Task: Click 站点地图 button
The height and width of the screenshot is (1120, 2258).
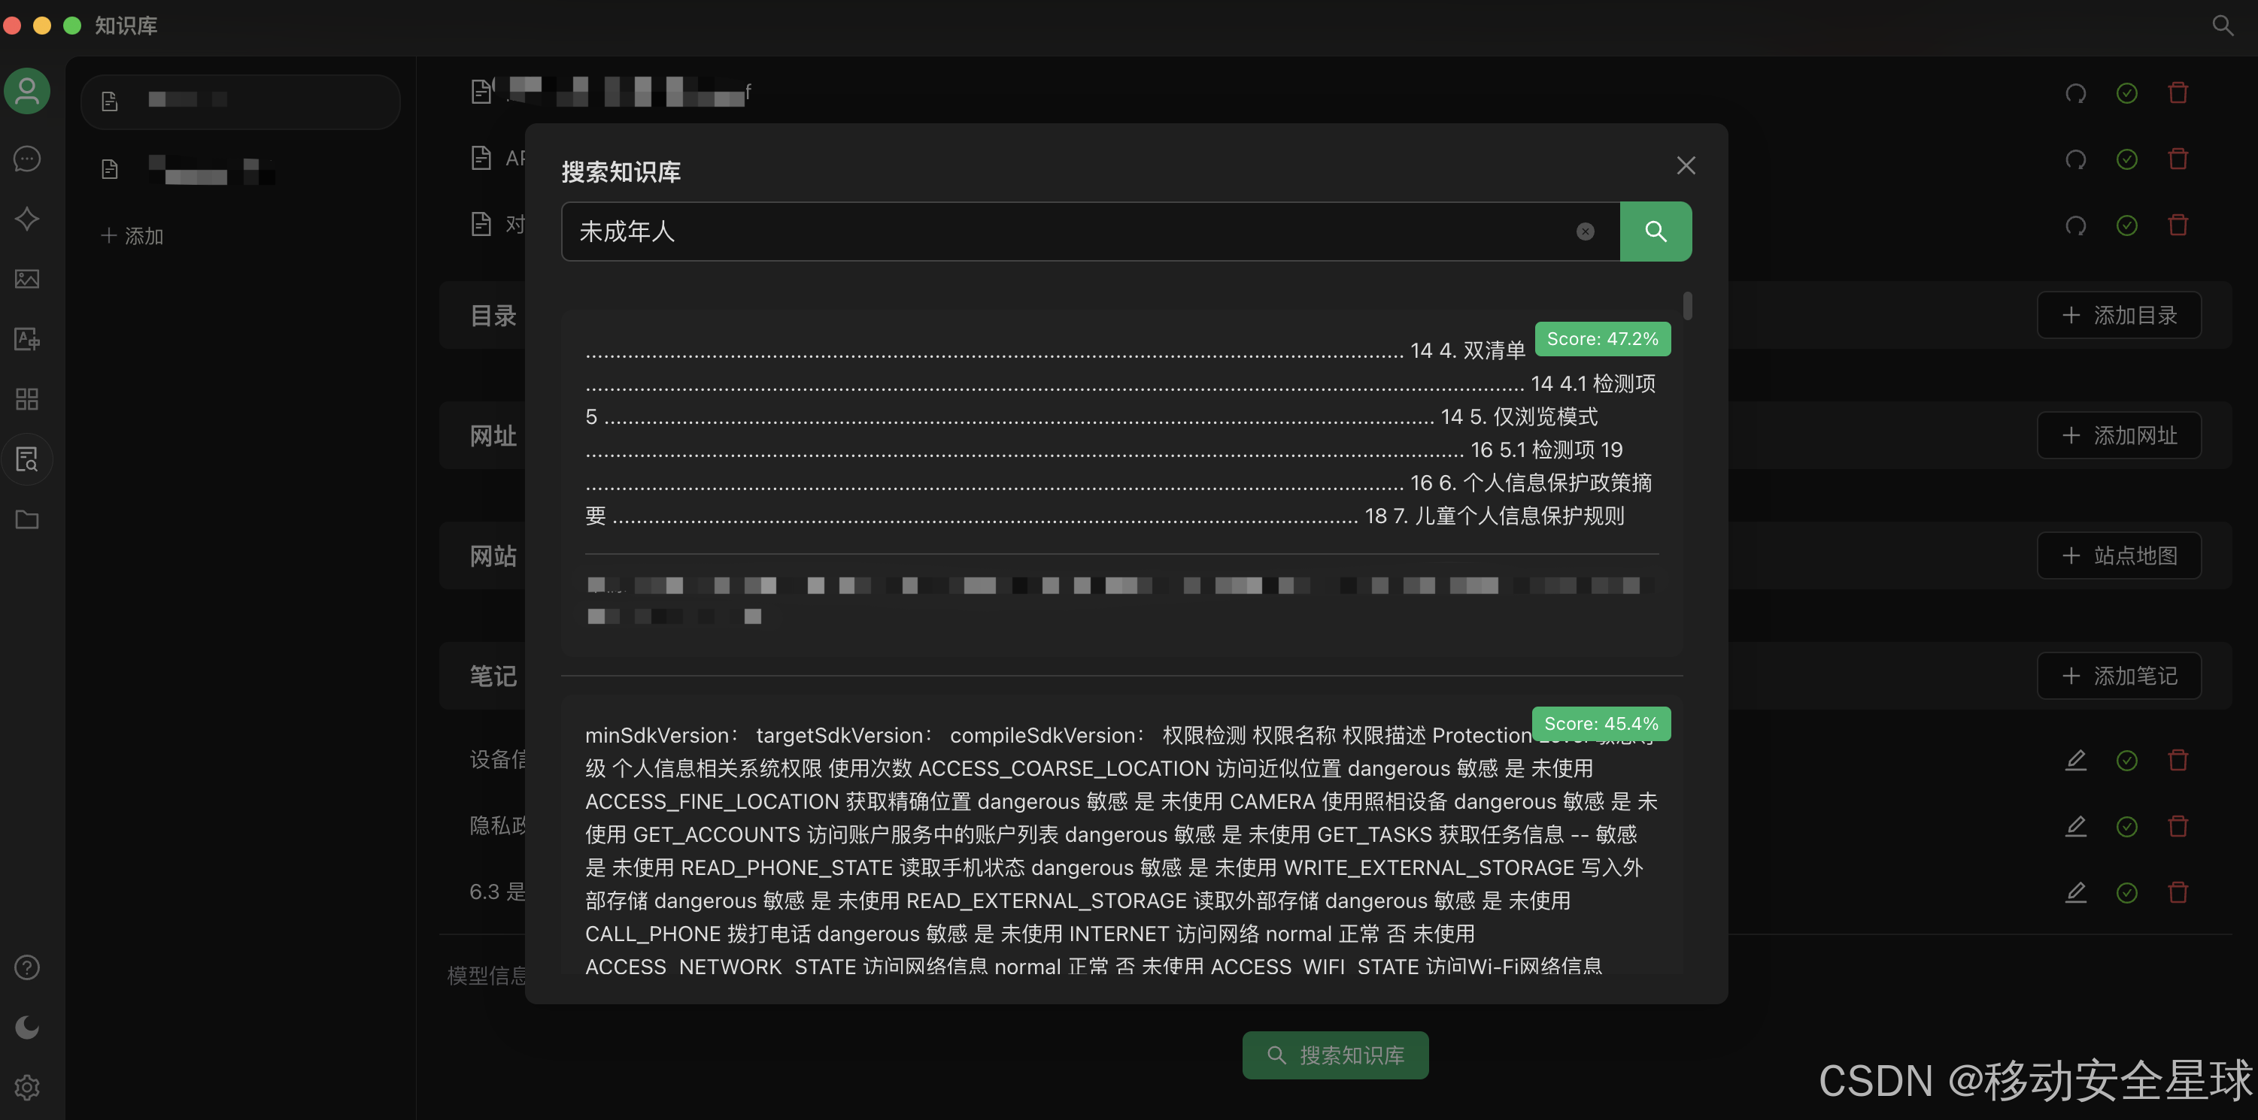Action: pos(2119,556)
